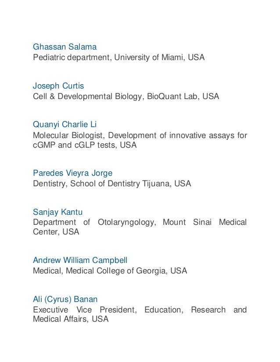
Task: Open the Ali (Cyrus) Banan link
Action: click(65, 299)
